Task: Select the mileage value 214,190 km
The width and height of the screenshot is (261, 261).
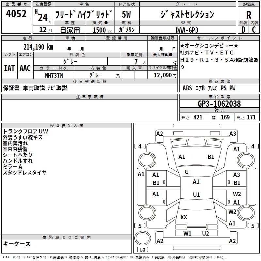Action: pyautogui.click(x=38, y=47)
